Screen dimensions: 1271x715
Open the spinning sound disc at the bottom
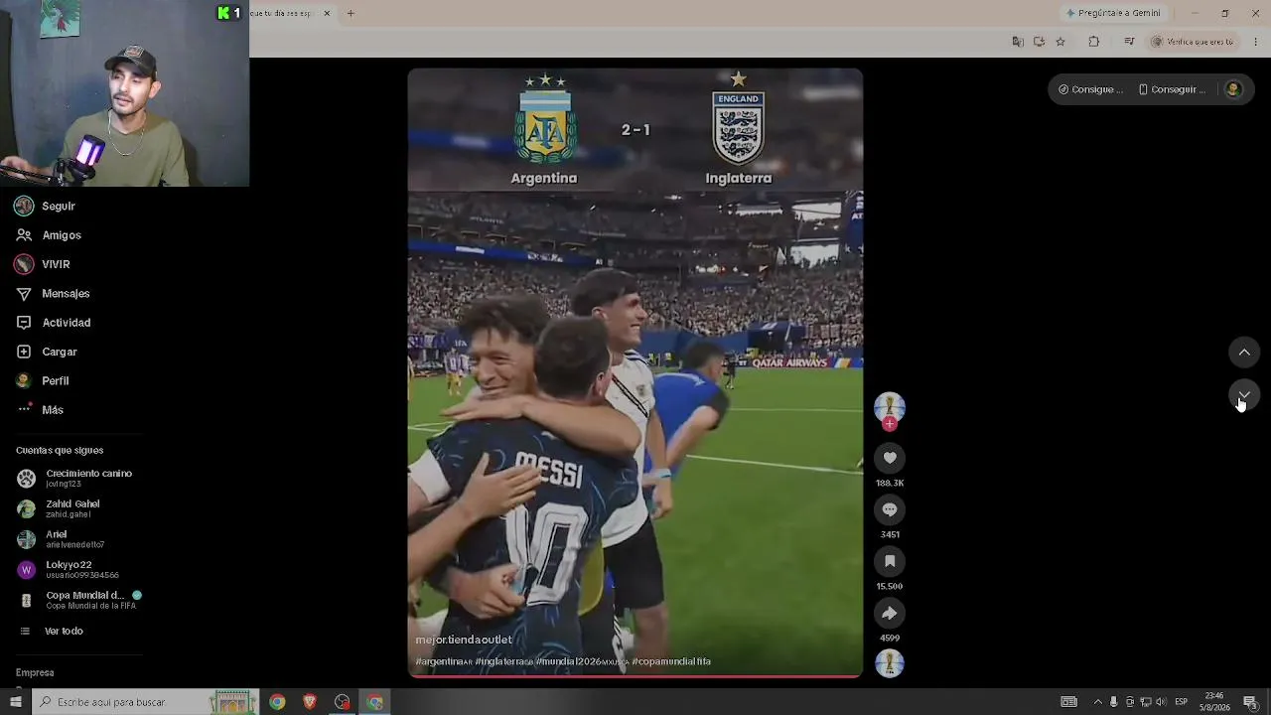tap(890, 662)
